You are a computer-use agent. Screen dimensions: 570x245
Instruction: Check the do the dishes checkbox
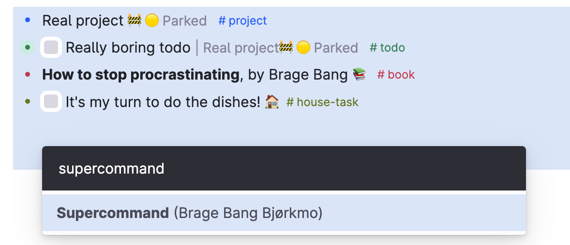pos(51,102)
